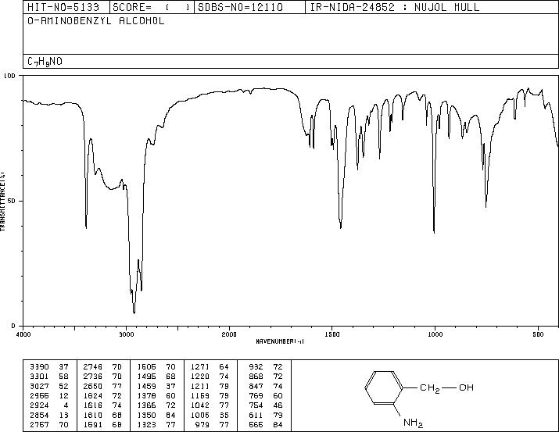Click the y-axis tick label 50

[x=12, y=201]
